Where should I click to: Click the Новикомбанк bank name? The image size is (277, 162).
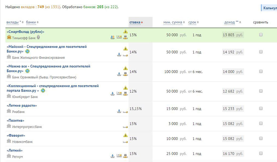(22, 142)
